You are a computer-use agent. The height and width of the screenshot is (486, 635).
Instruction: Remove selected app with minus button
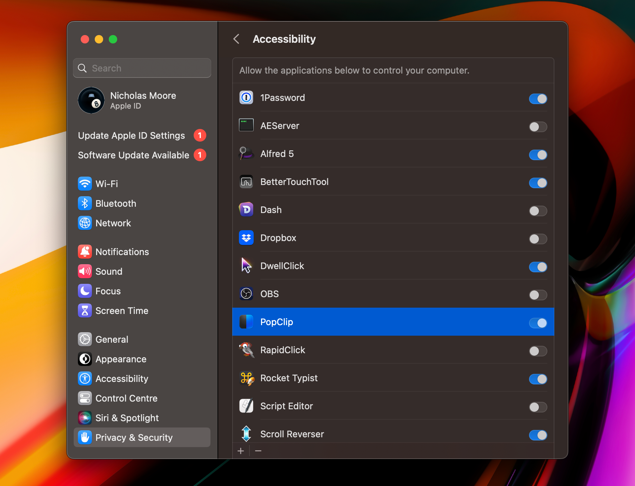(x=258, y=451)
